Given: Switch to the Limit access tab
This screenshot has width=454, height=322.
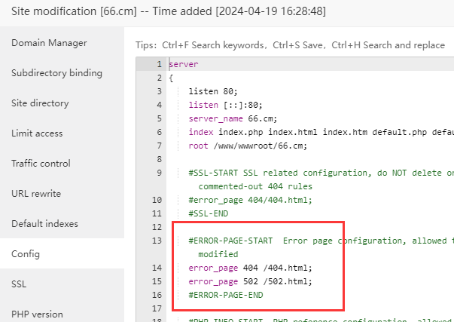Looking at the screenshot, I should (37, 133).
